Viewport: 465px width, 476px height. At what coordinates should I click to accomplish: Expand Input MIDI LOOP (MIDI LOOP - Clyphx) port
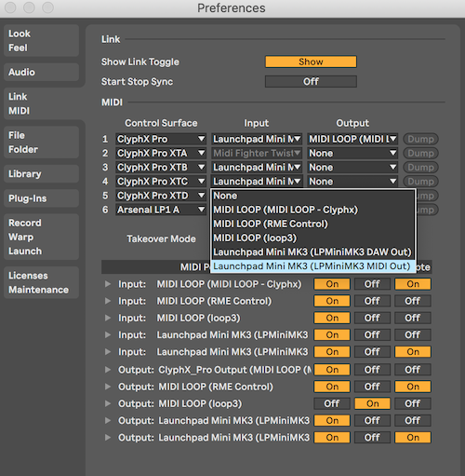tap(108, 284)
